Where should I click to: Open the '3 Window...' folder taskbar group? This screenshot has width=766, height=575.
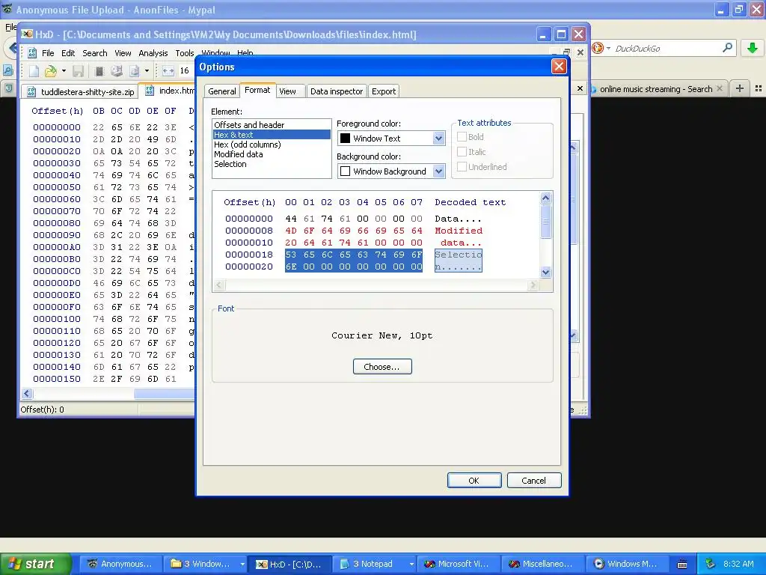coord(205,564)
